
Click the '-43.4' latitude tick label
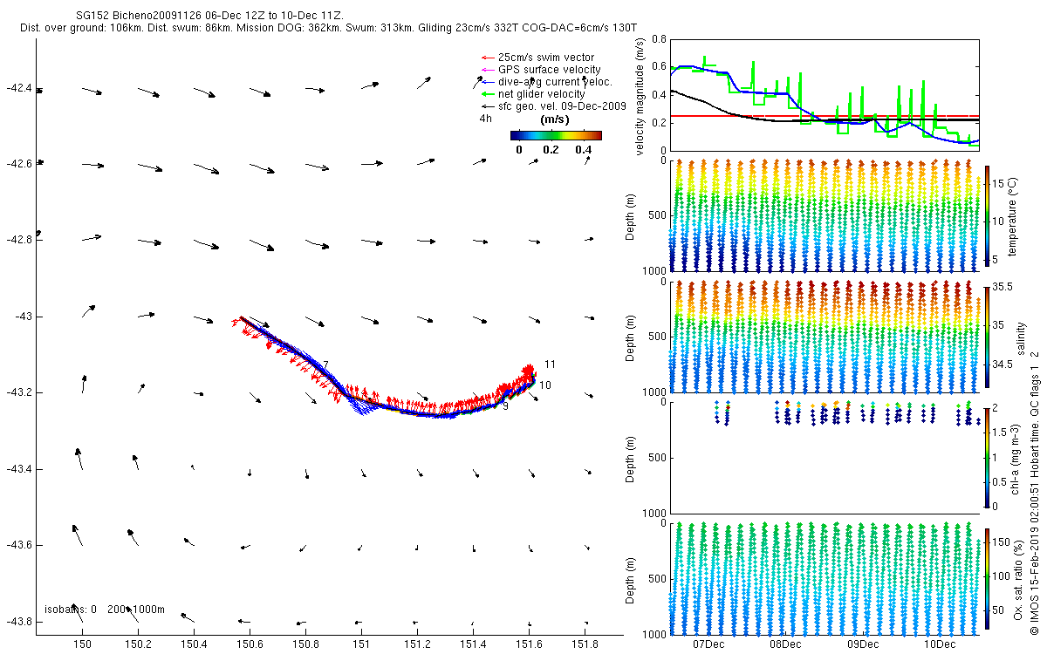17,468
